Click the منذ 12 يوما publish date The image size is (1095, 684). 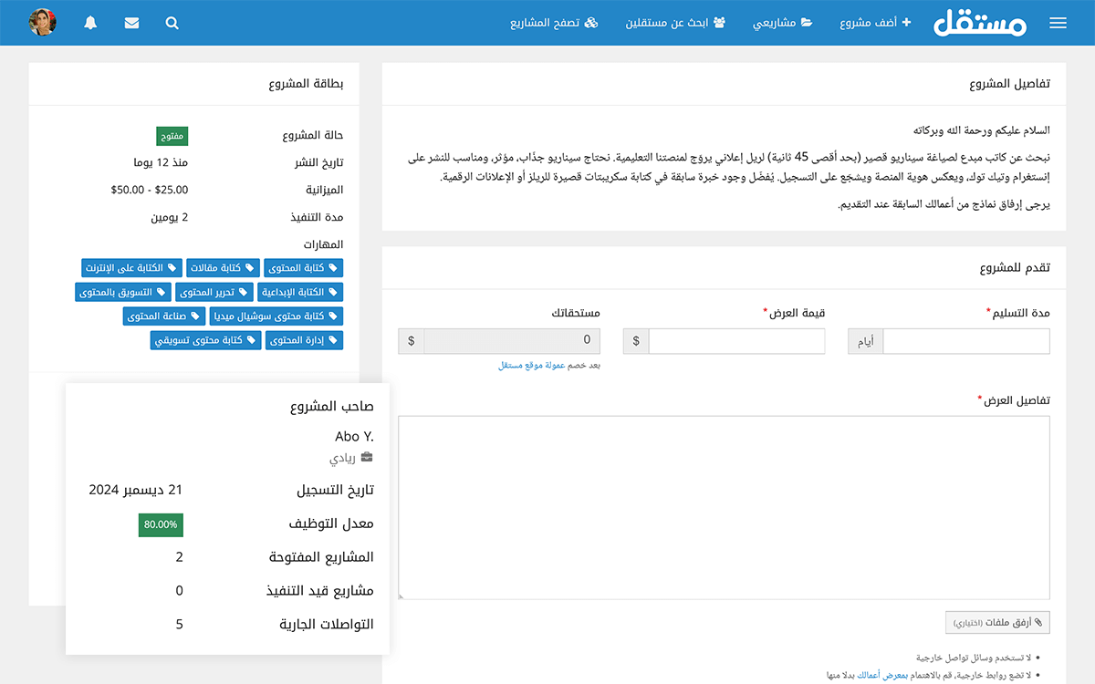pyautogui.click(x=161, y=162)
